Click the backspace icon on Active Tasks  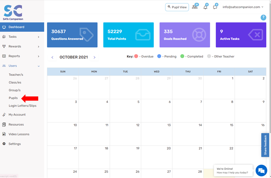click(x=256, y=35)
